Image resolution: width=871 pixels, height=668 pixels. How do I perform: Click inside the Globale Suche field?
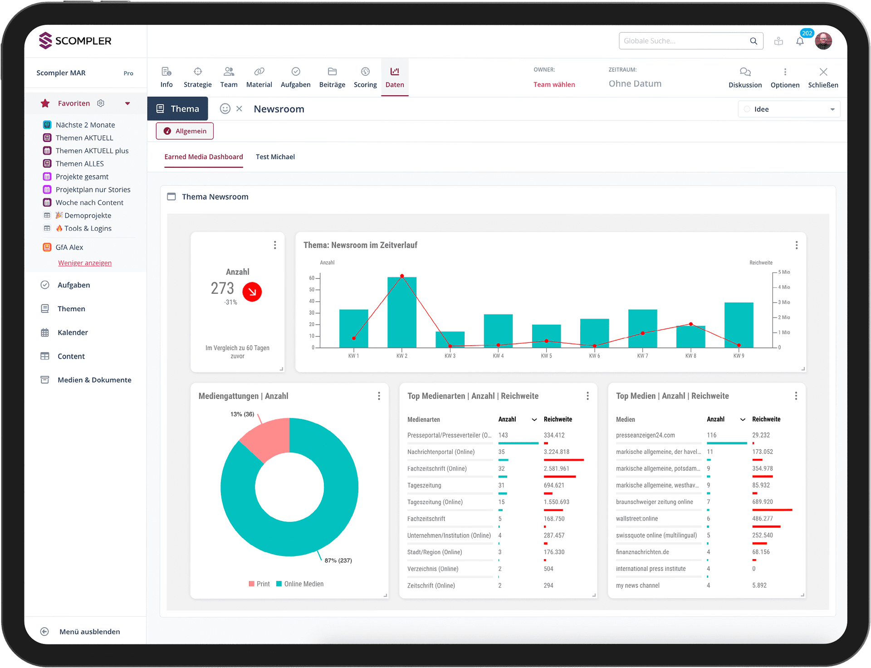click(x=680, y=40)
